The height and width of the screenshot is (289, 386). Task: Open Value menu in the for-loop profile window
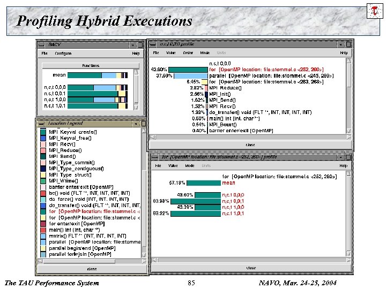point(173,165)
